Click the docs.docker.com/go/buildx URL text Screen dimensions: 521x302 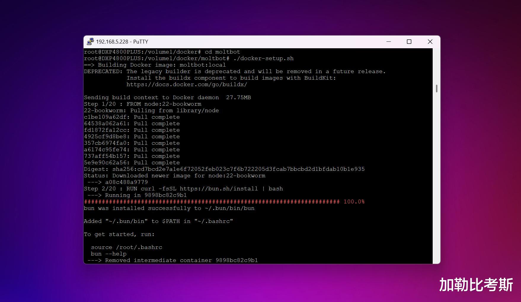(x=187, y=84)
